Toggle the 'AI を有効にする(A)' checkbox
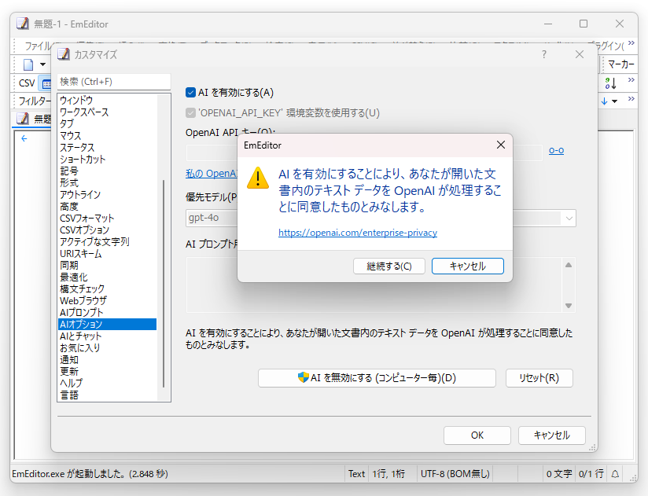The width and height of the screenshot is (648, 496). coord(190,93)
